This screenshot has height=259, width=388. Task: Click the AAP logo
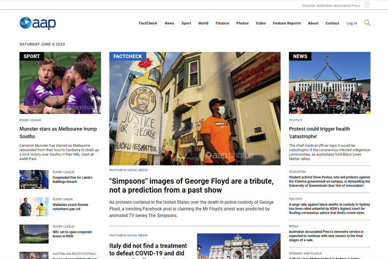click(38, 23)
